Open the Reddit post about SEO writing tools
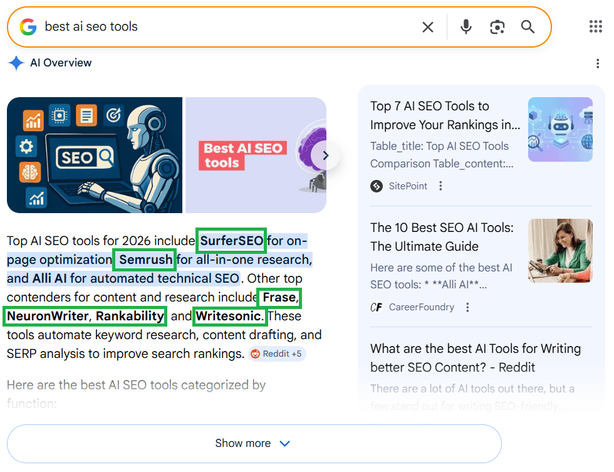This screenshot has width=614, height=472. click(x=476, y=357)
